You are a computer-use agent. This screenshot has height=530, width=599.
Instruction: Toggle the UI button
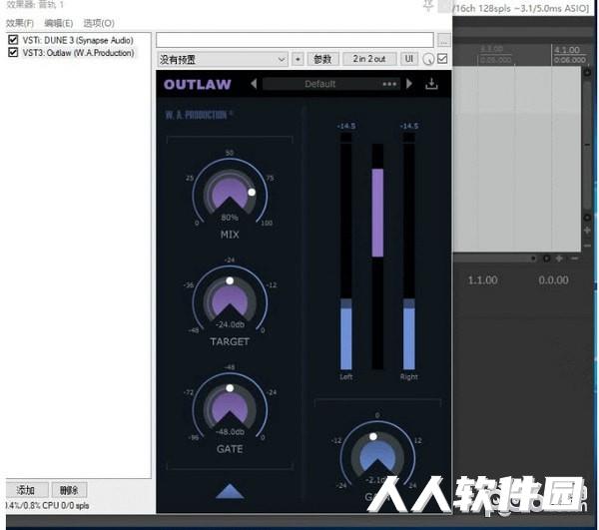click(x=408, y=59)
